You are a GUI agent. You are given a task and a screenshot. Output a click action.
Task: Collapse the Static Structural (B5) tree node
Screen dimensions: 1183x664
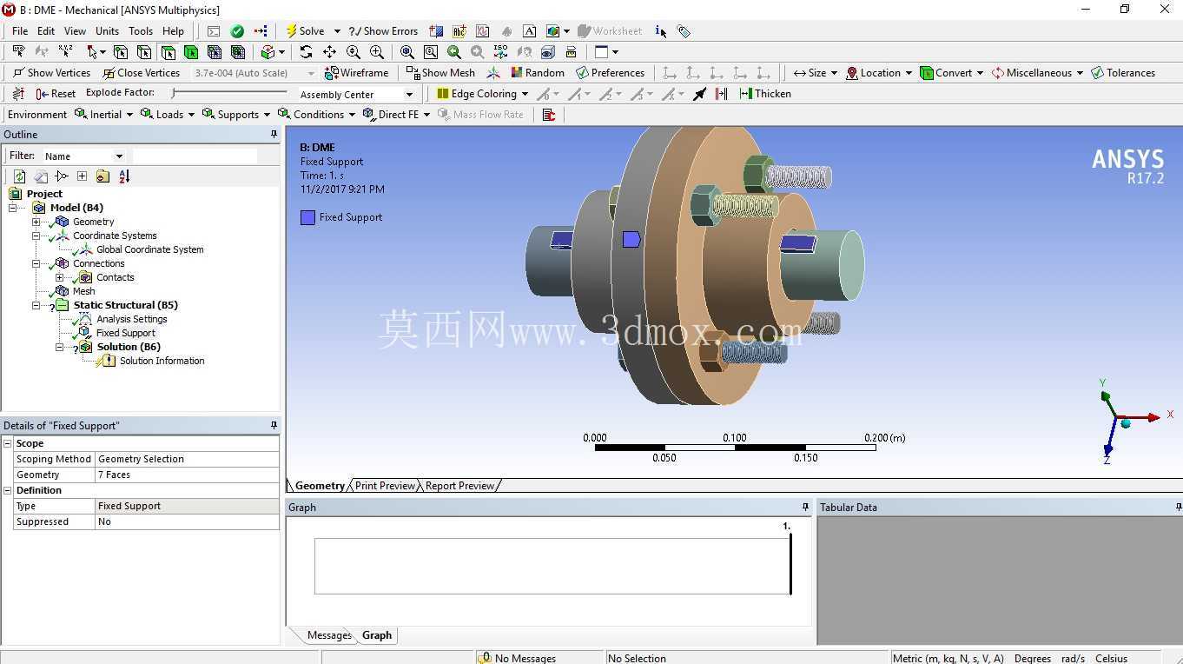tap(36, 305)
